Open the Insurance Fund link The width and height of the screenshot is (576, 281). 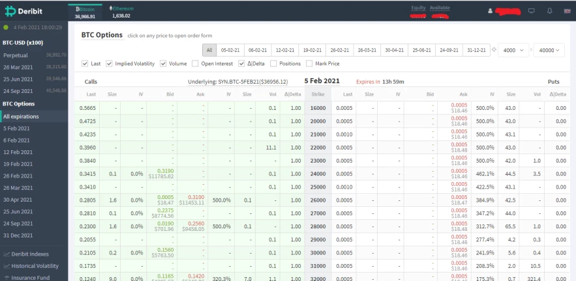(x=31, y=278)
